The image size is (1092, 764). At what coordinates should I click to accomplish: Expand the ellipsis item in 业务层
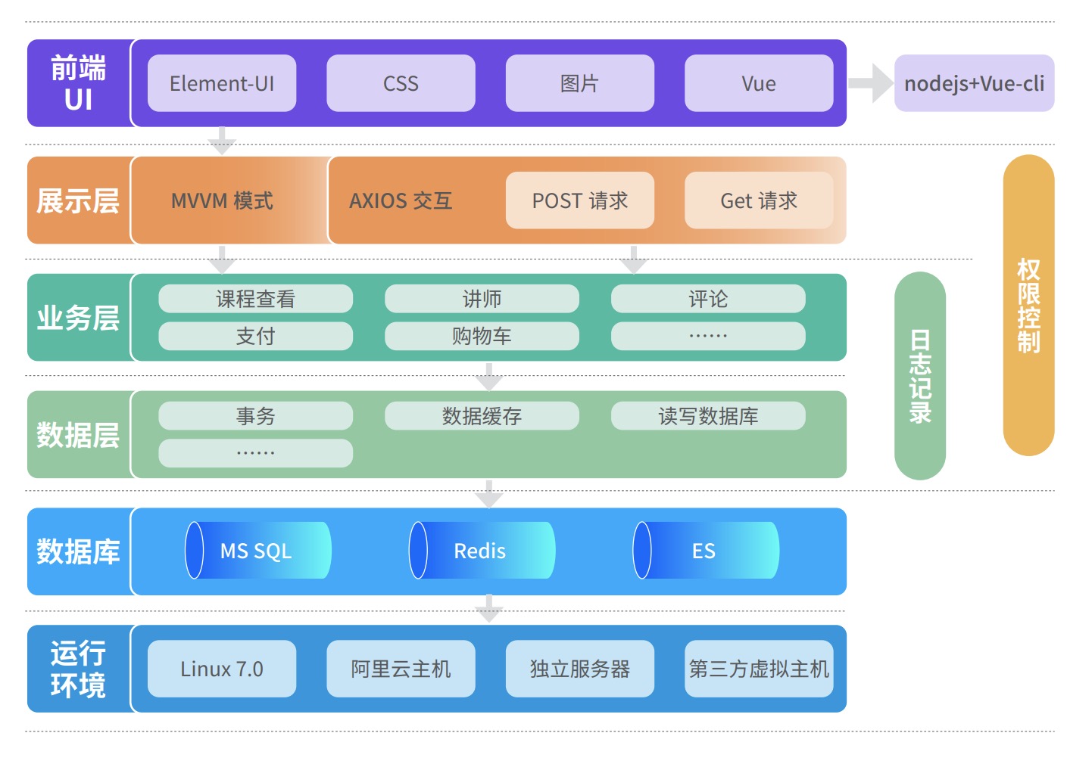(710, 336)
